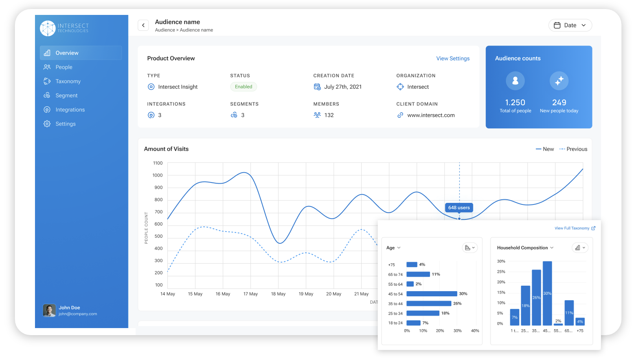The image size is (636, 363).
Task: Click the 45 to 54 age bar at 30%
Action: click(432, 294)
